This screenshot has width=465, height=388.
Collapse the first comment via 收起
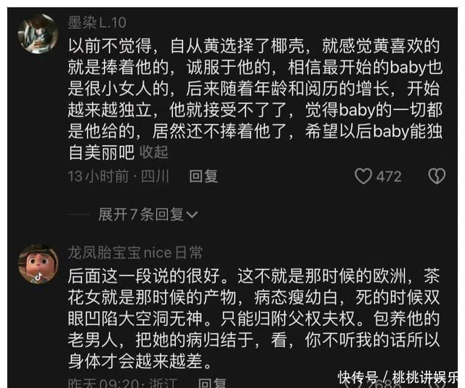point(153,152)
